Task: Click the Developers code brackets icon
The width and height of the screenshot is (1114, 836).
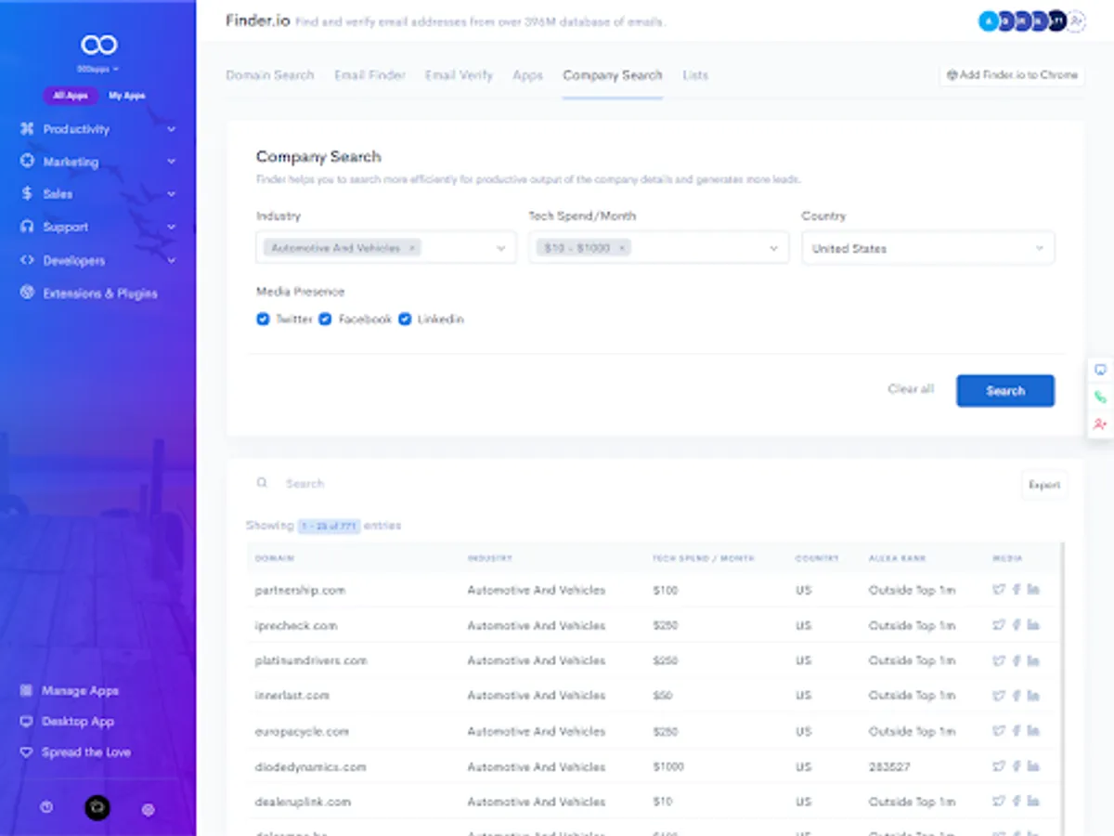Action: click(27, 260)
